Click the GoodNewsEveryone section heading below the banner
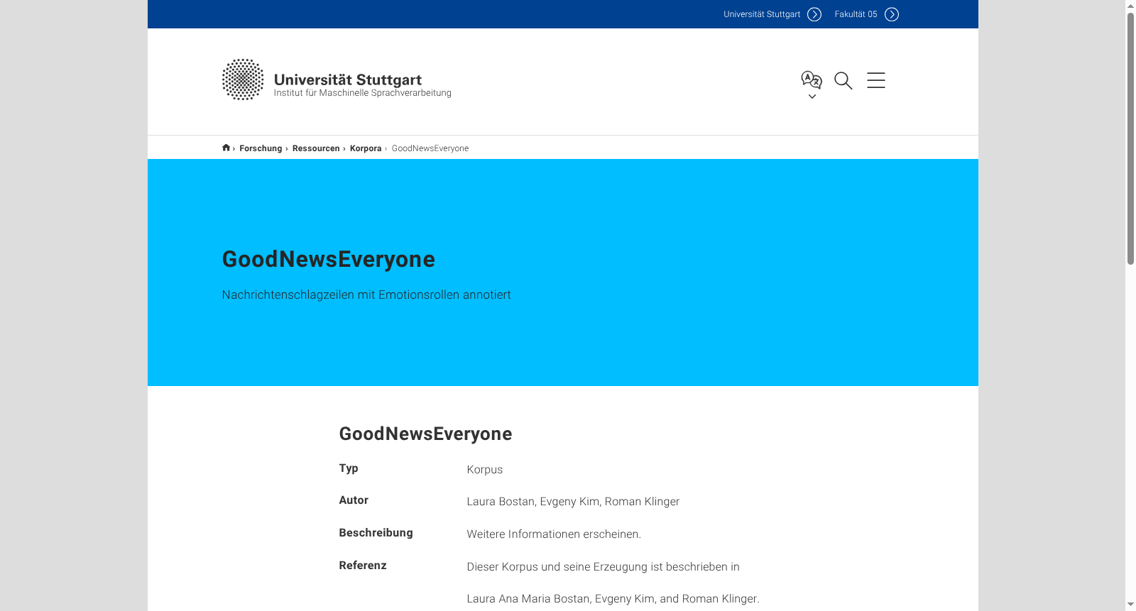This screenshot has width=1136, height=611. pyautogui.click(x=425, y=434)
